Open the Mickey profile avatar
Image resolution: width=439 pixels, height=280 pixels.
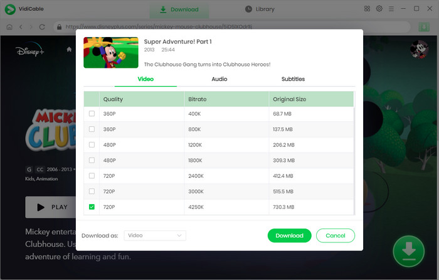[x=419, y=50]
